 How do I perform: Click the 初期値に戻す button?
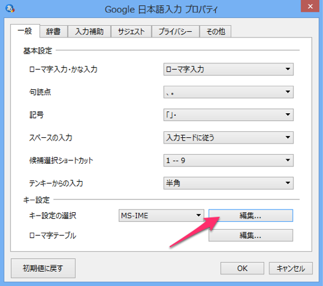pos(43,269)
